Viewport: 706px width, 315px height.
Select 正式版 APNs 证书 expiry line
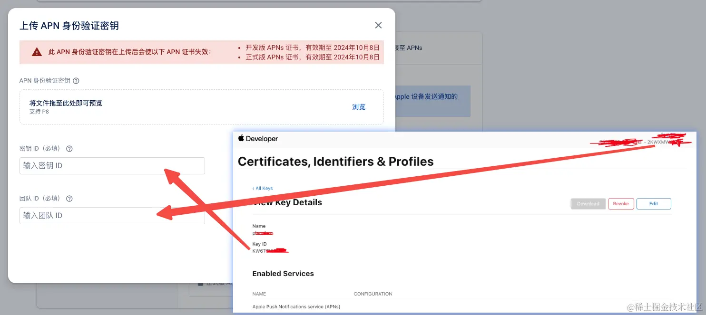312,57
